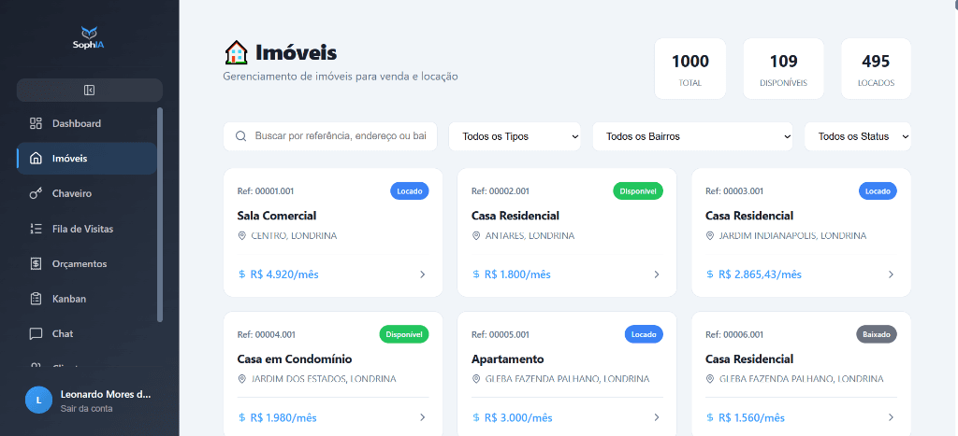Collapse the sidebar with the panel icon

89,90
